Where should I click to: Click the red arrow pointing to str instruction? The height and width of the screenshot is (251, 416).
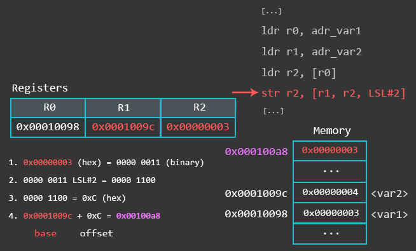pos(245,93)
